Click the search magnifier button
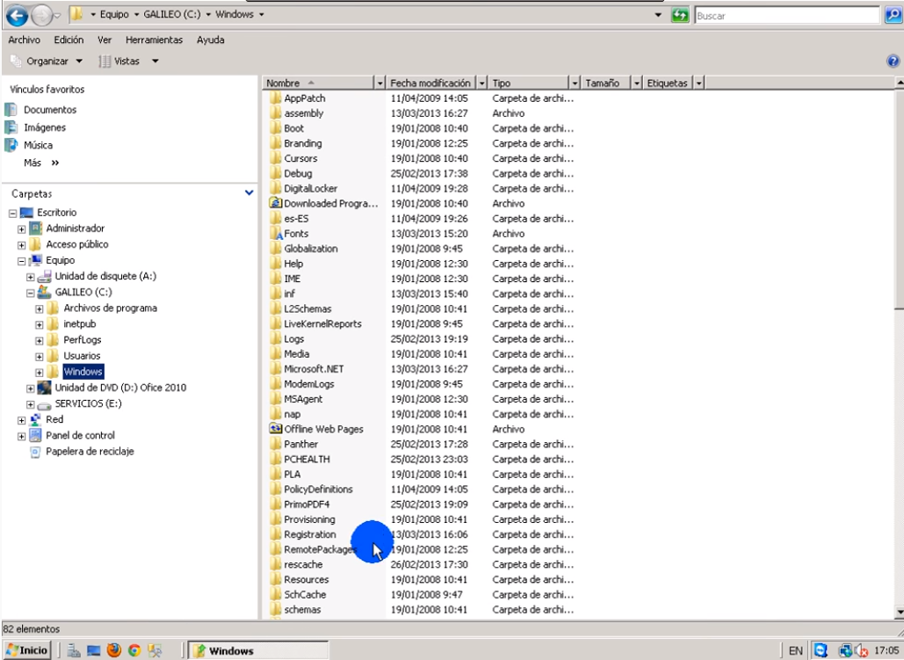904x660 pixels. pos(893,16)
